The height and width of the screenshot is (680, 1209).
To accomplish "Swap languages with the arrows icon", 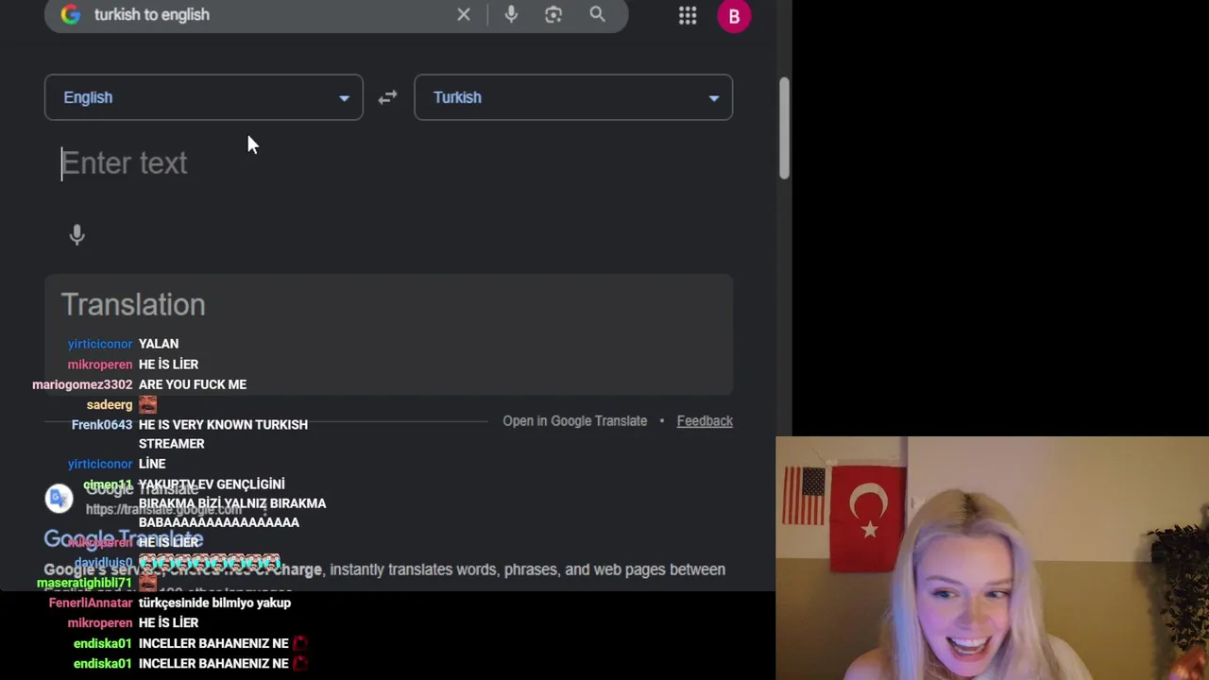I will coord(387,97).
